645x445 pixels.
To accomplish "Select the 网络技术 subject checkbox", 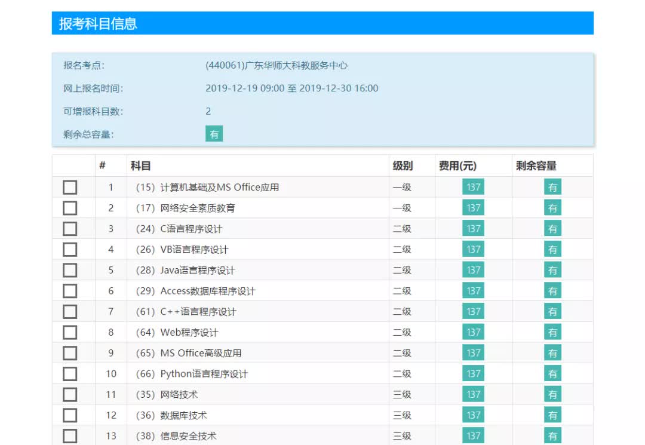I will [x=70, y=394].
